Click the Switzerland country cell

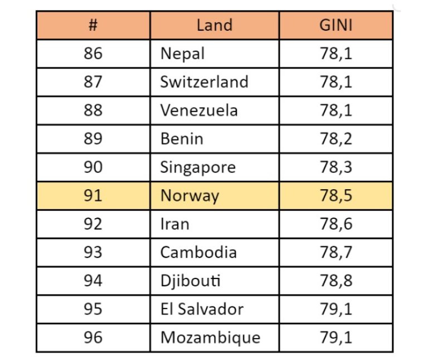[215, 82]
